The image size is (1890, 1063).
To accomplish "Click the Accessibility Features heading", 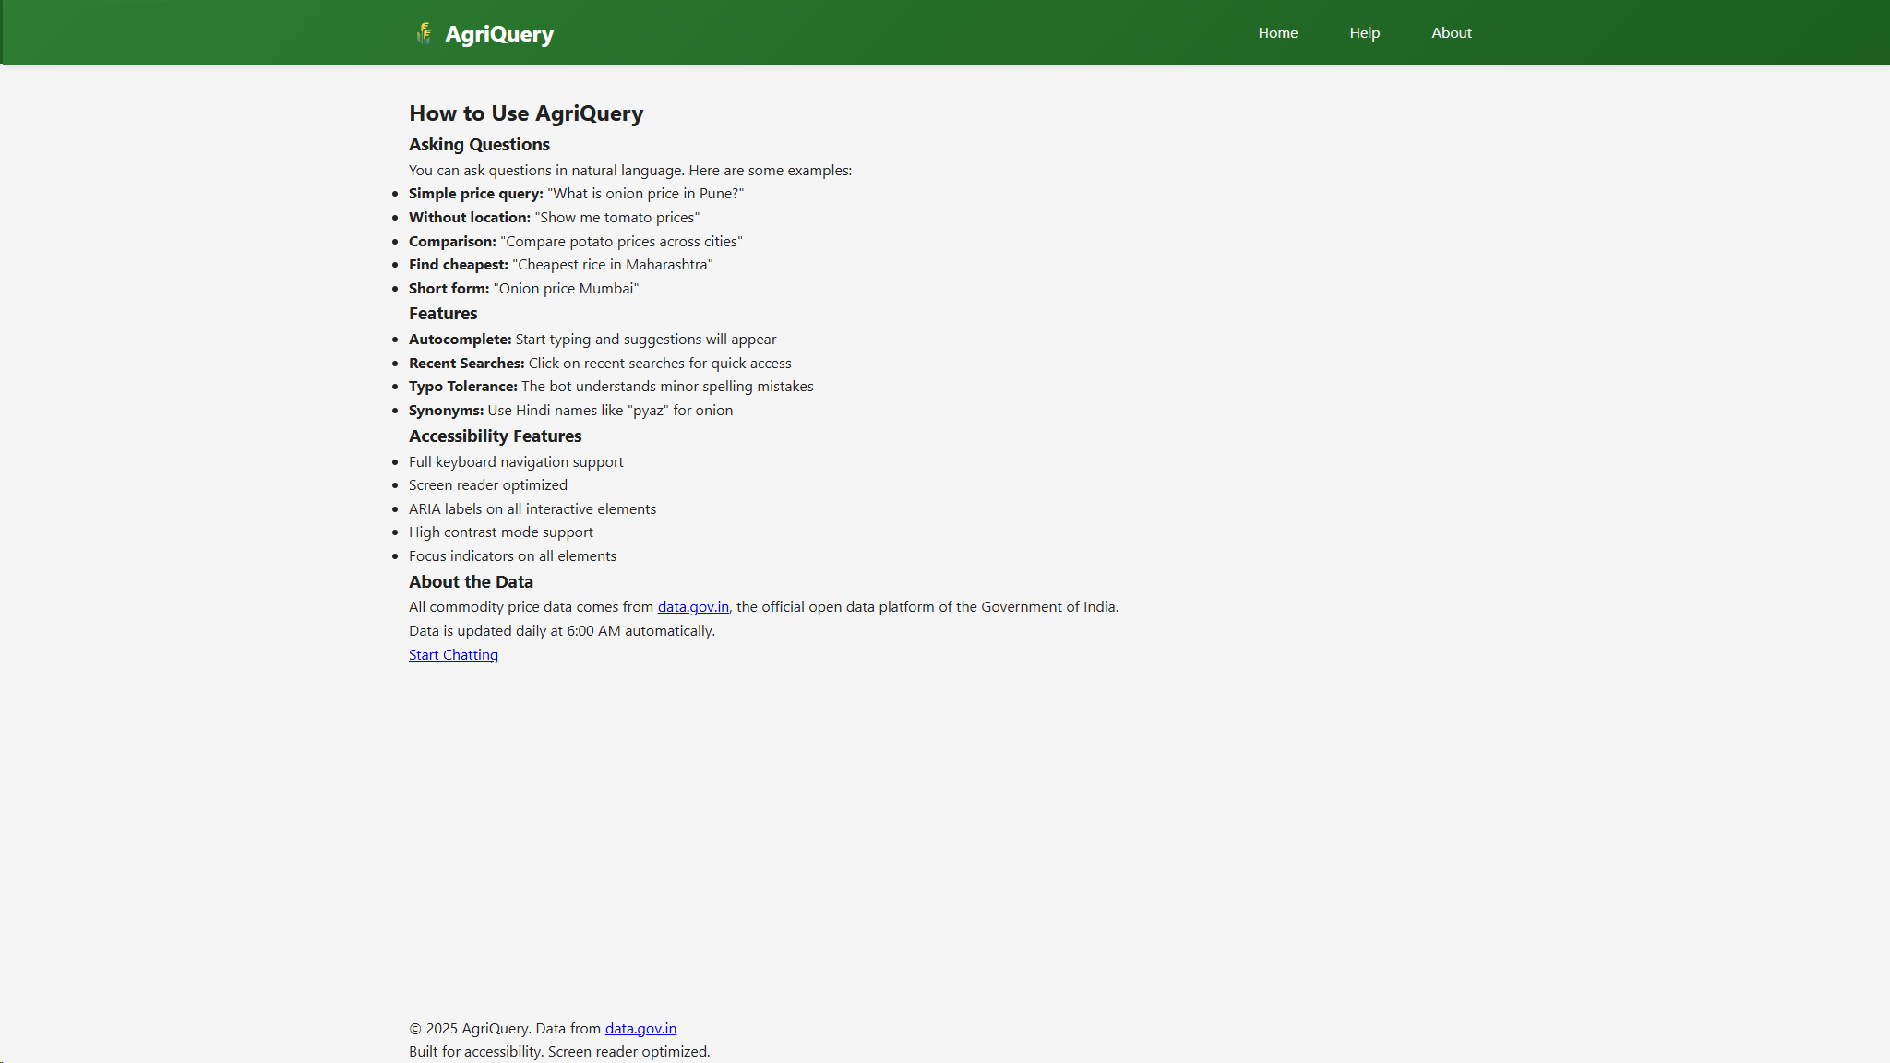I will tap(495, 436).
